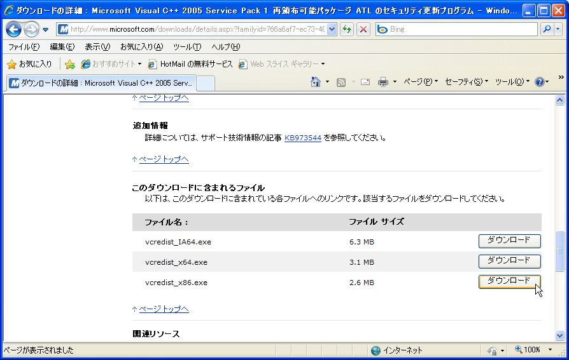Open search provider options dropdown
Viewport: 569px width, 360px height.
coord(558,29)
